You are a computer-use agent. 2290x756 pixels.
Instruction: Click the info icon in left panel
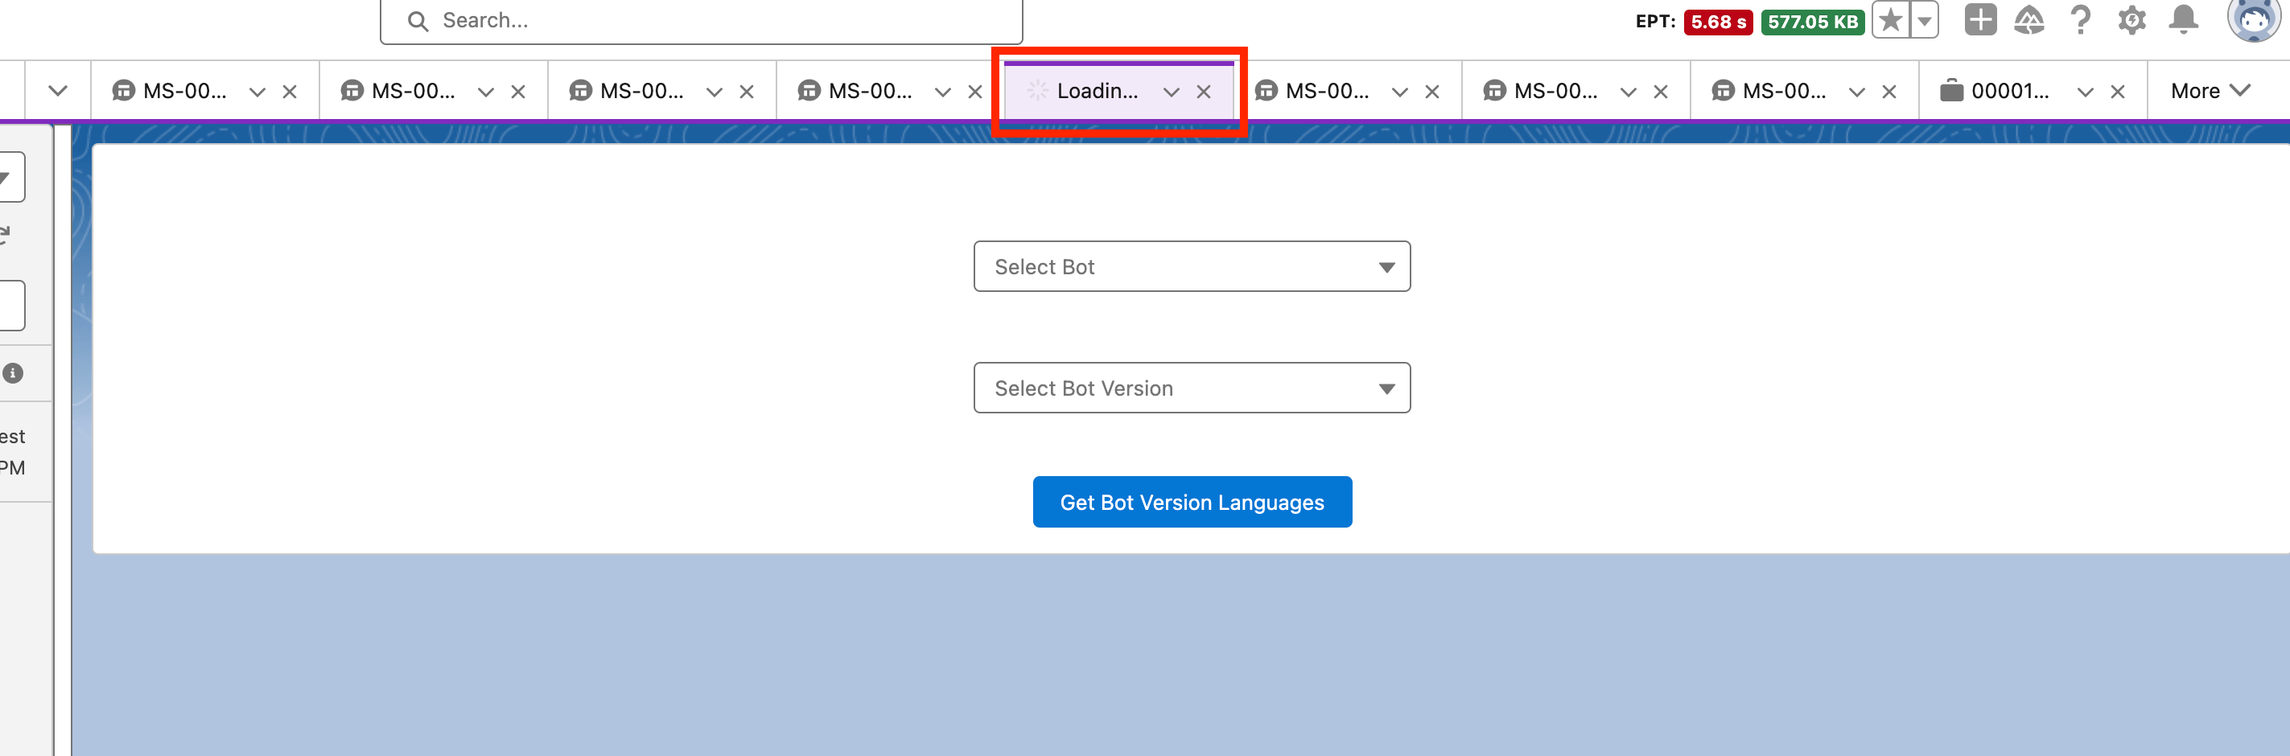(12, 373)
